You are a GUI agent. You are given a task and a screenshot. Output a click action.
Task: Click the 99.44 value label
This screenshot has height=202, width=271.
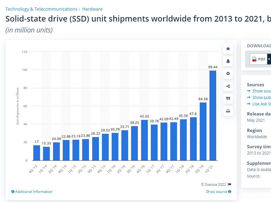click(x=213, y=67)
